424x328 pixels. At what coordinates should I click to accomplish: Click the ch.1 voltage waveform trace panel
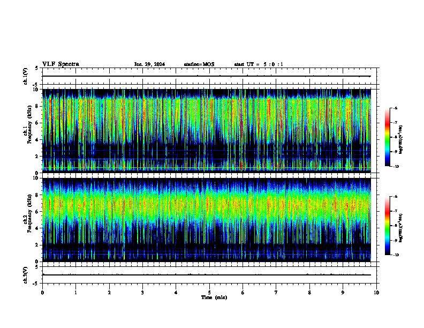(x=209, y=76)
